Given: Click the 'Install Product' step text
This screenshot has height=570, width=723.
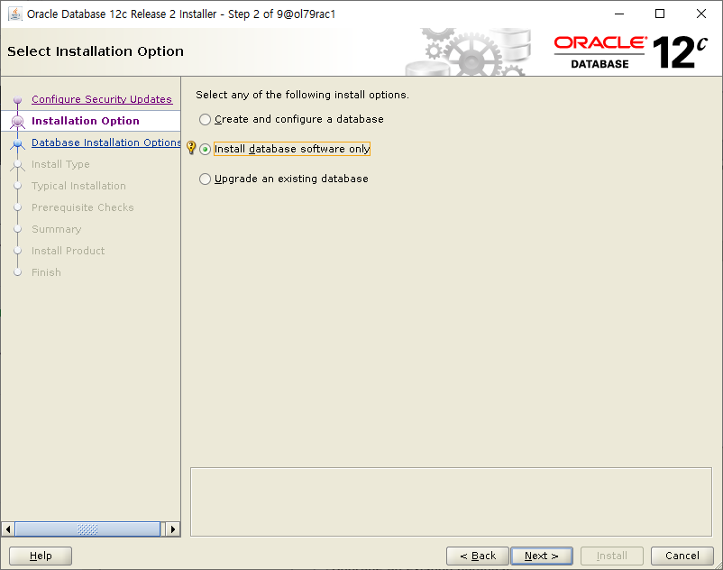Looking at the screenshot, I should coord(68,251).
